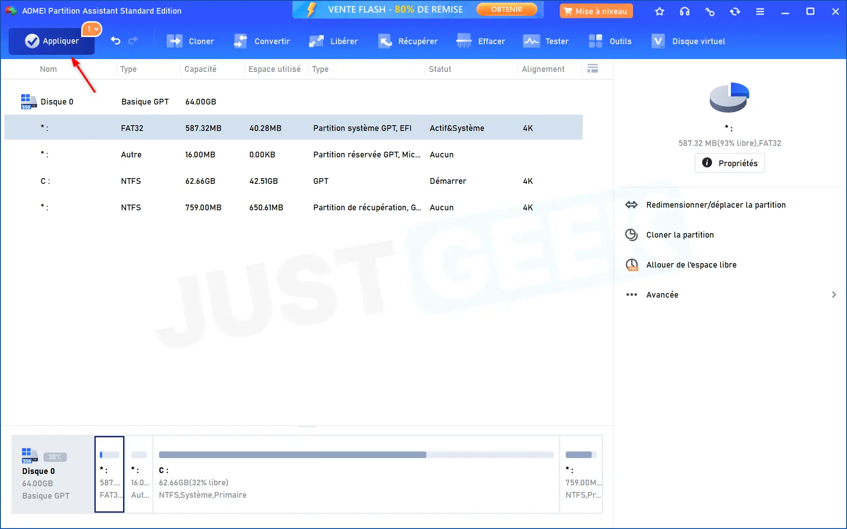
Task: Click the Outils grid icon
Action: [x=596, y=41]
